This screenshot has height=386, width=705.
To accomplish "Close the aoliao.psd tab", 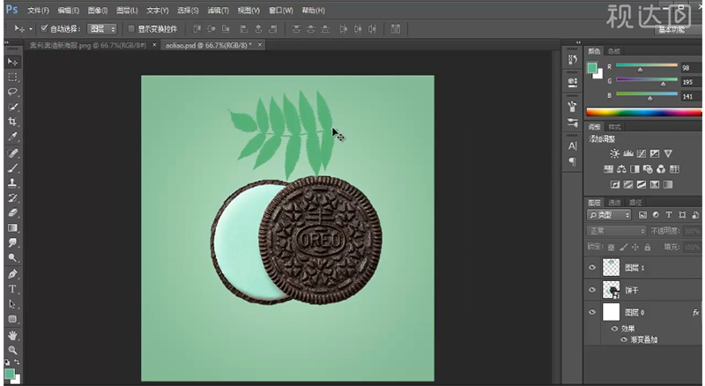I will (x=259, y=45).
